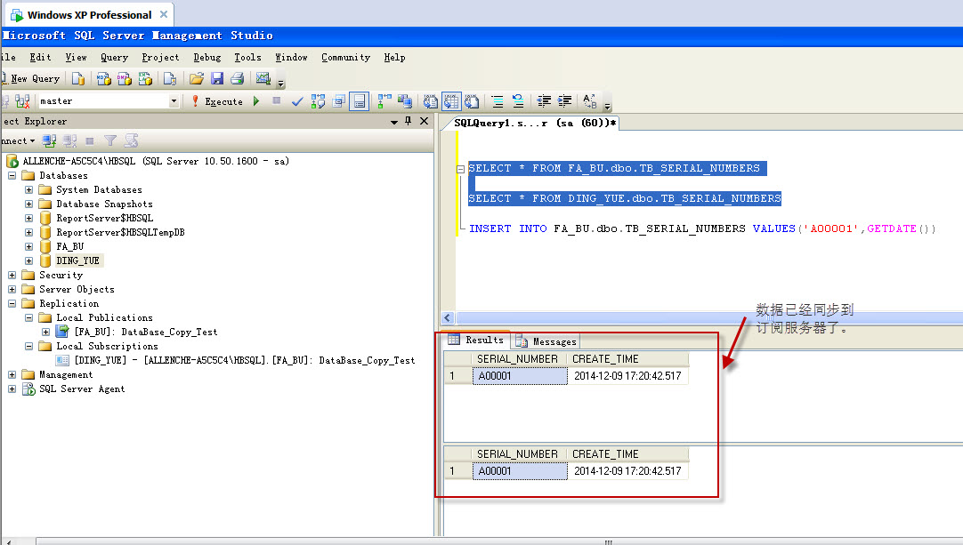Decrease the indent of selected lines
This screenshot has height=545, width=963.
tap(544, 101)
